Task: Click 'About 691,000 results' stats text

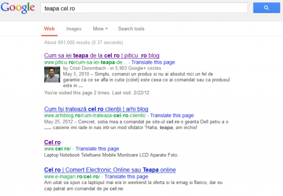Action: point(84,42)
